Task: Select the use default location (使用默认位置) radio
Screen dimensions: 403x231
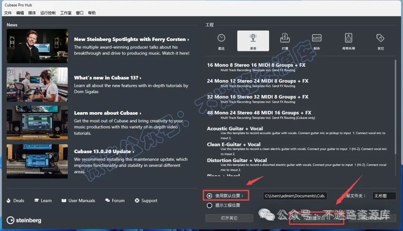Action: [209, 196]
